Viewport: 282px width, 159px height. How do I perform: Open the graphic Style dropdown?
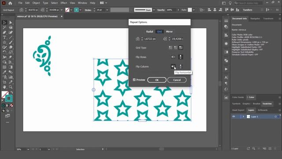coord(194,10)
